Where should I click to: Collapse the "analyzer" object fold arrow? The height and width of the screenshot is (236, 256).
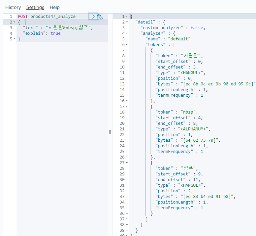[x=127, y=33]
